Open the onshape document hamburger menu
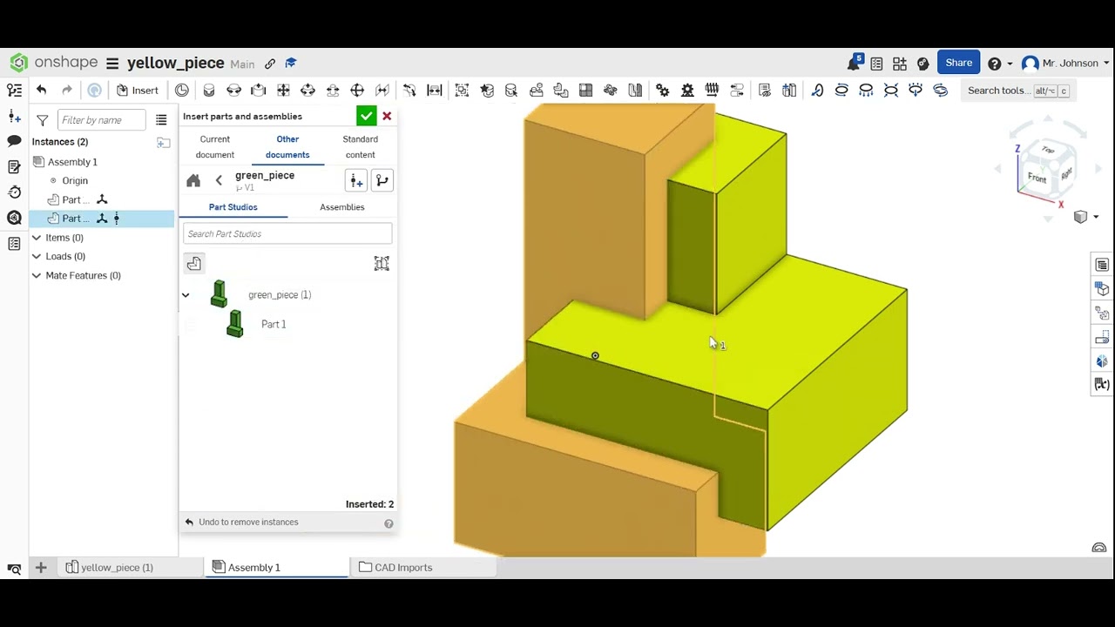Image resolution: width=1115 pixels, height=627 pixels. [112, 64]
